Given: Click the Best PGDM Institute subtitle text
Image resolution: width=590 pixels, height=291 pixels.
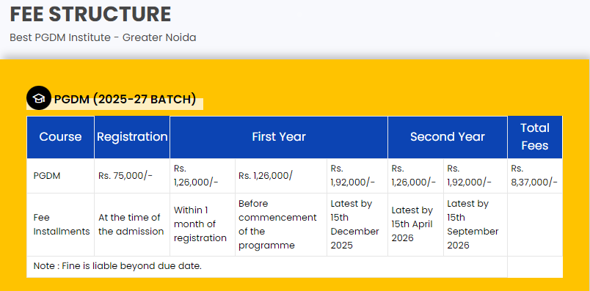Looking at the screenshot, I should [x=103, y=37].
